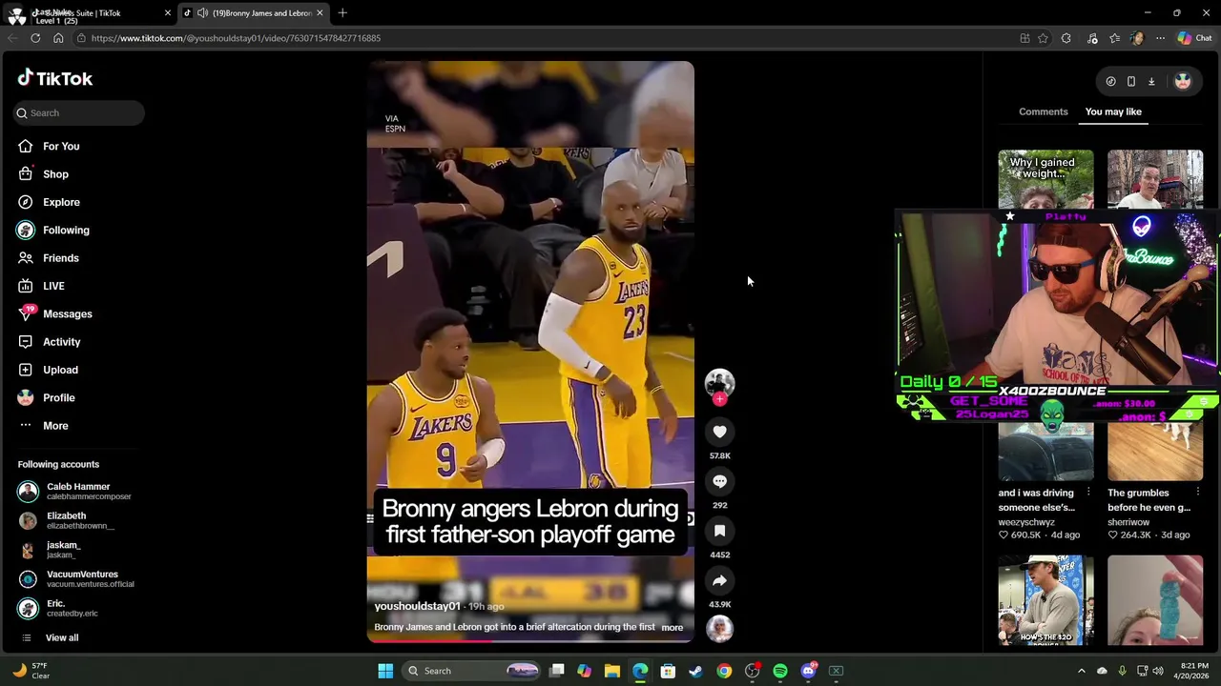Open a new browser tab
The width and height of the screenshot is (1221, 686).
point(342,12)
